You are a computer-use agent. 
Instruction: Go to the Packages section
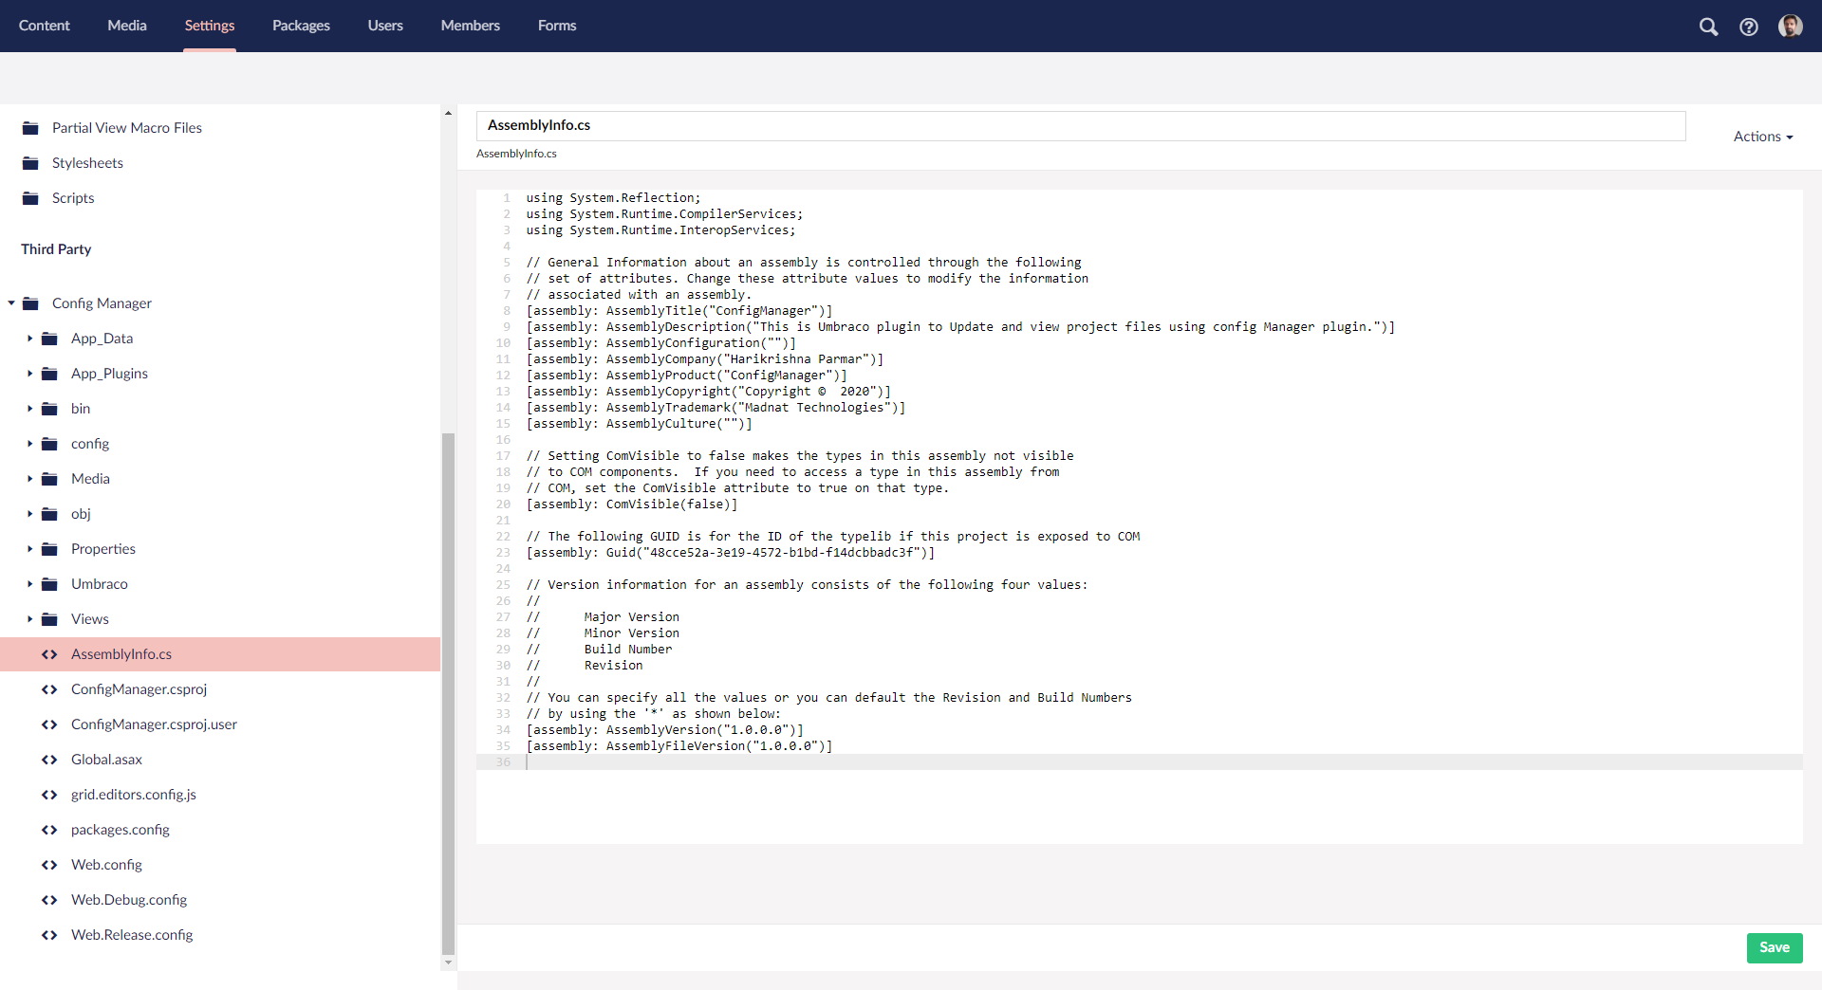coord(301,26)
